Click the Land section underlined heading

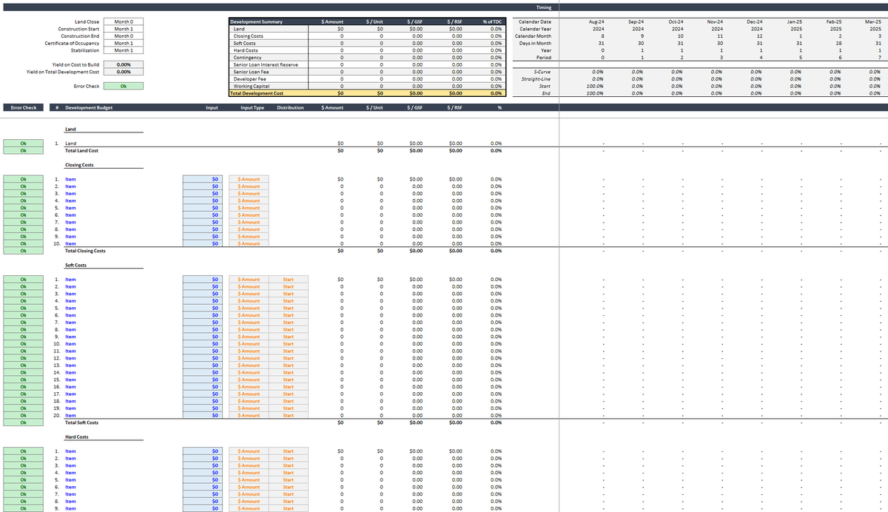[x=71, y=129]
